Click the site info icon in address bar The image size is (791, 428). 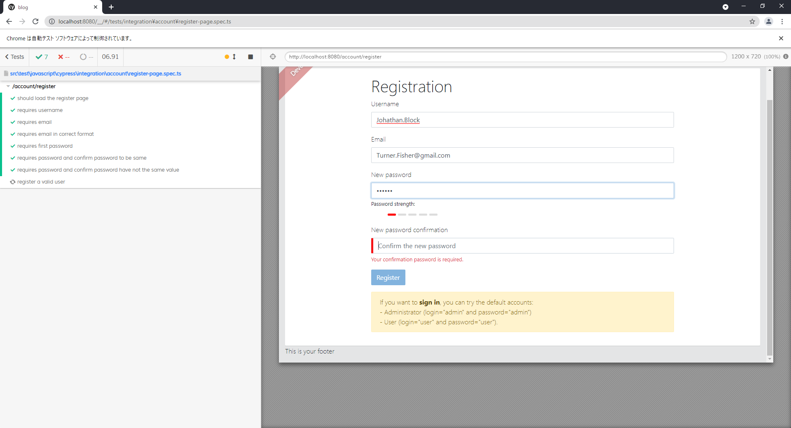pos(51,21)
